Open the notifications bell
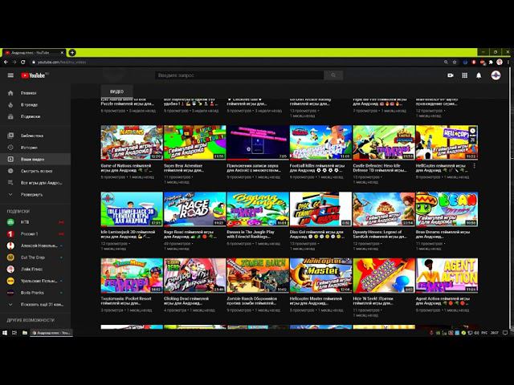 (479, 75)
